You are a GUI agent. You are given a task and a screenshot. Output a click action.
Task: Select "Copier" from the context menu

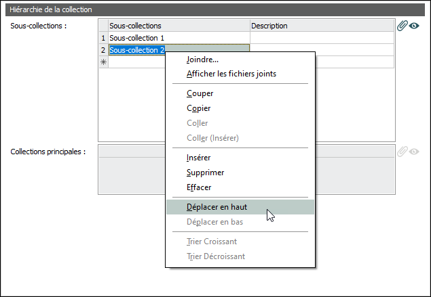(199, 108)
